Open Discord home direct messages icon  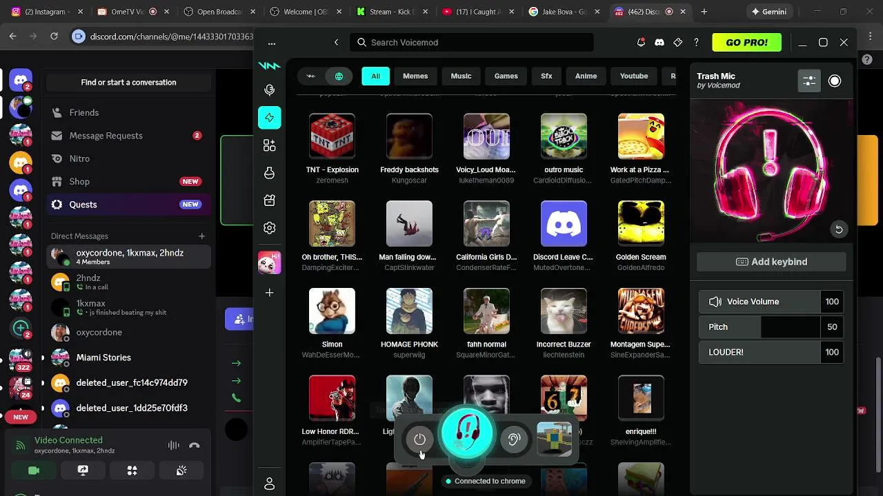click(x=21, y=81)
